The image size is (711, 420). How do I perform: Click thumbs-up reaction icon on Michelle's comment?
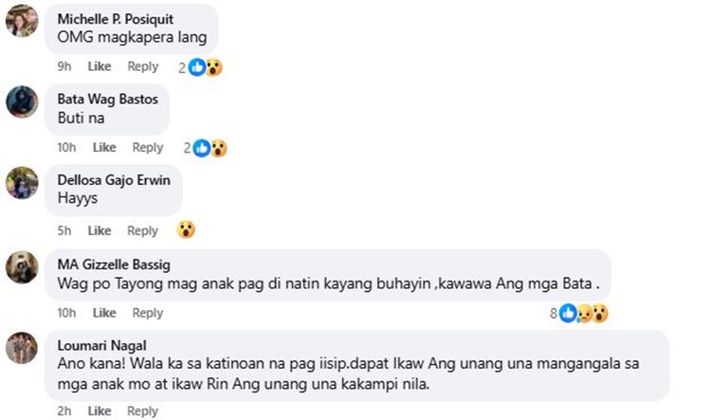coord(197,67)
